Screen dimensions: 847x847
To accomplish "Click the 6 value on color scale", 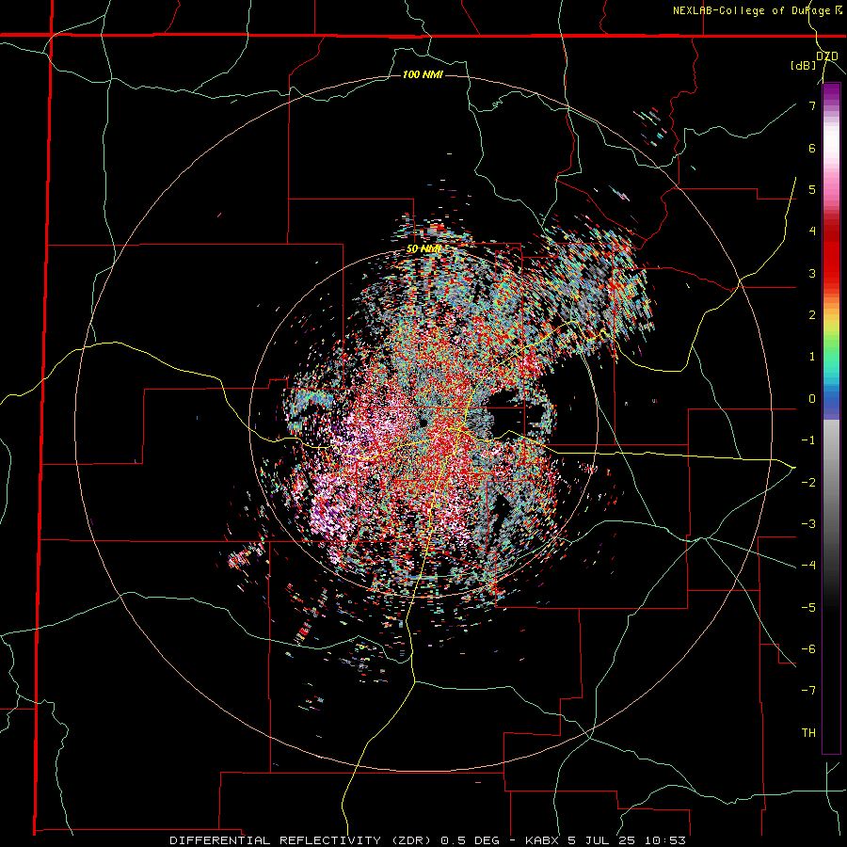I will (x=812, y=149).
